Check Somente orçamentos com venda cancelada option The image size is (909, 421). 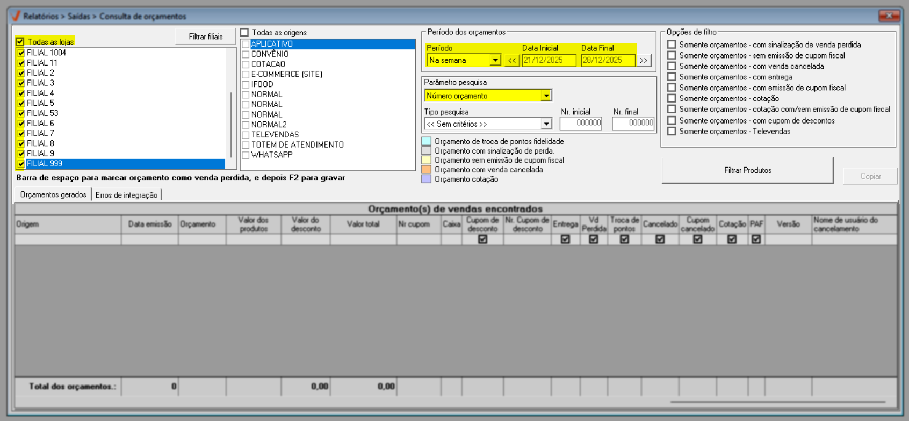click(x=672, y=66)
